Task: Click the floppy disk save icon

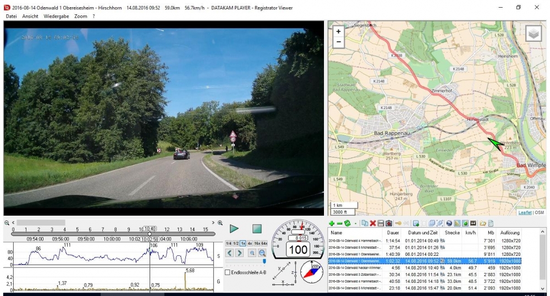Action: click(381, 223)
